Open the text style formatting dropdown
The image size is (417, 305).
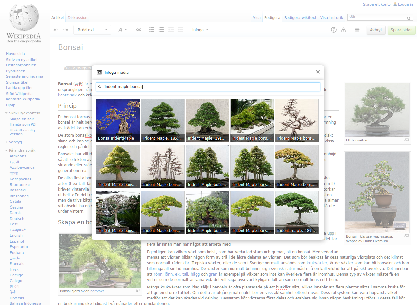tap(122, 30)
